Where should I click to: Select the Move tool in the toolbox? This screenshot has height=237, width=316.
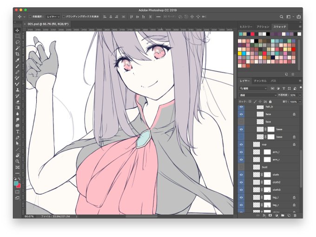(x=18, y=31)
